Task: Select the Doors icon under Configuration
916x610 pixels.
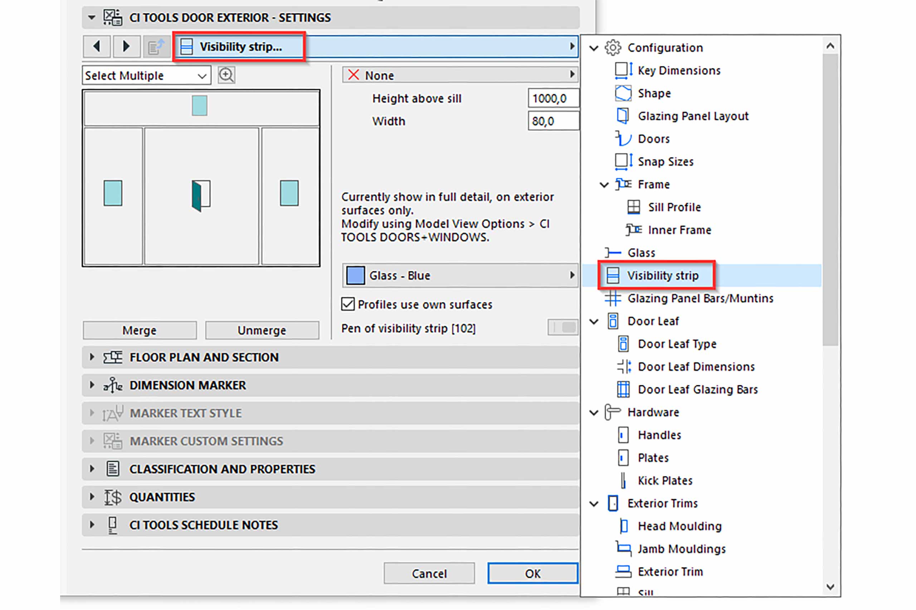Action: click(x=622, y=139)
